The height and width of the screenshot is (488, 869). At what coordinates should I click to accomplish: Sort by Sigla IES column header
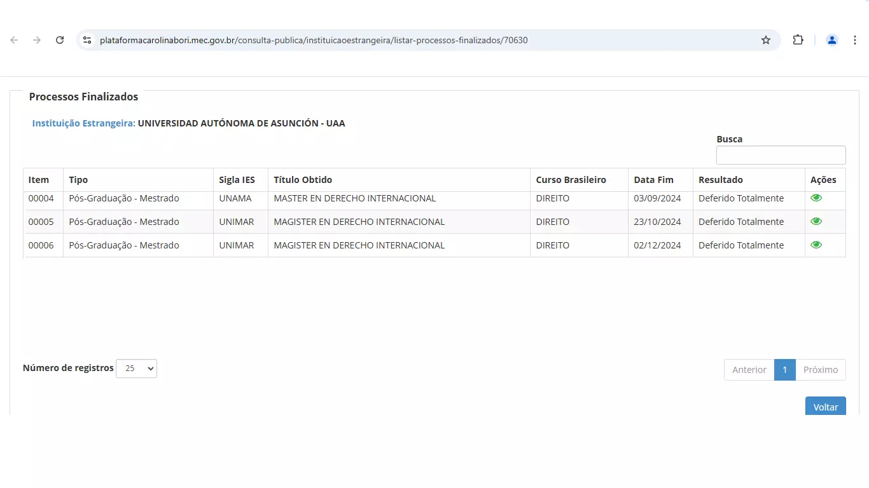[x=240, y=180]
